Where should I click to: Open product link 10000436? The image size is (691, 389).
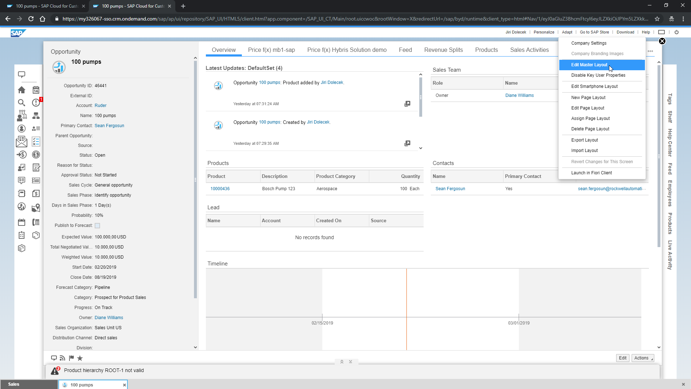pos(220,189)
